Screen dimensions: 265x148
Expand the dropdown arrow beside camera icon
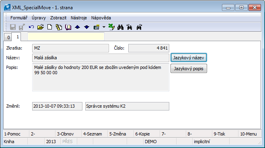click(104, 27)
